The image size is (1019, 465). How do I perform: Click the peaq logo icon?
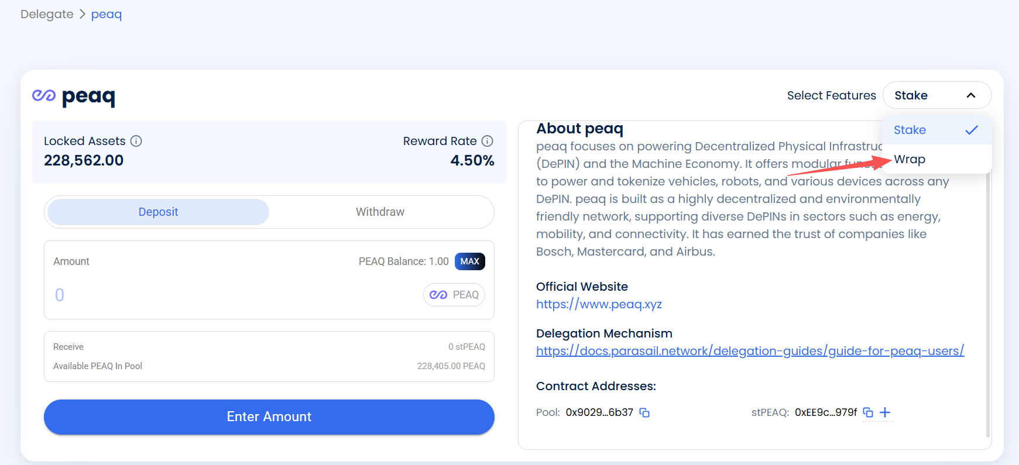pyautogui.click(x=44, y=95)
